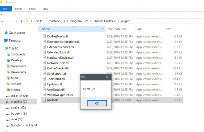The height and width of the screenshot is (132, 204).
Task: Open the File menu tab
Action: pyautogui.click(x=6, y=9)
